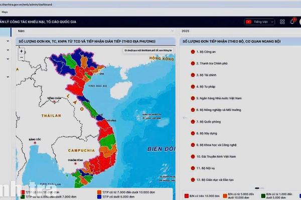Image resolution: width=301 pixels, height=200 pixels.
Task: Select the icon for Bộ Nội vụ
Action: pyautogui.click(x=193, y=168)
